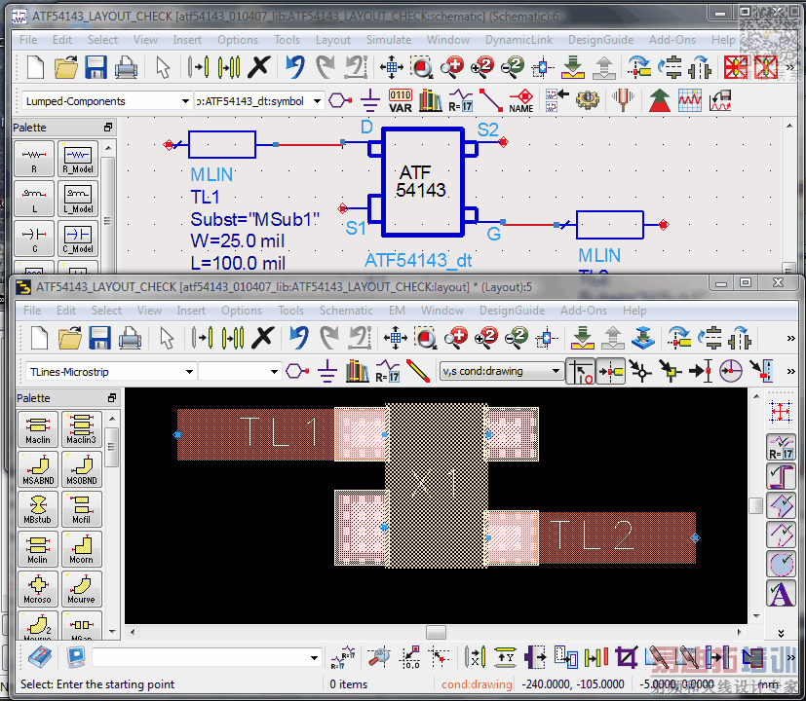
Task: Toggle edge snap icon in Layout toolbar
Action: [x=762, y=371]
